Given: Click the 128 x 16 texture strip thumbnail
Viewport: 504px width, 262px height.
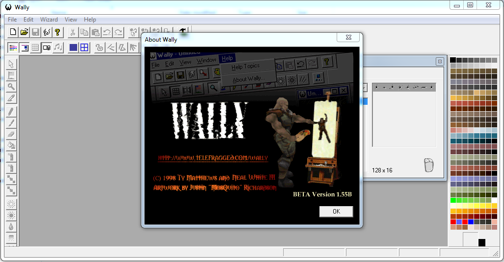Looking at the screenshot, I should point(404,87).
